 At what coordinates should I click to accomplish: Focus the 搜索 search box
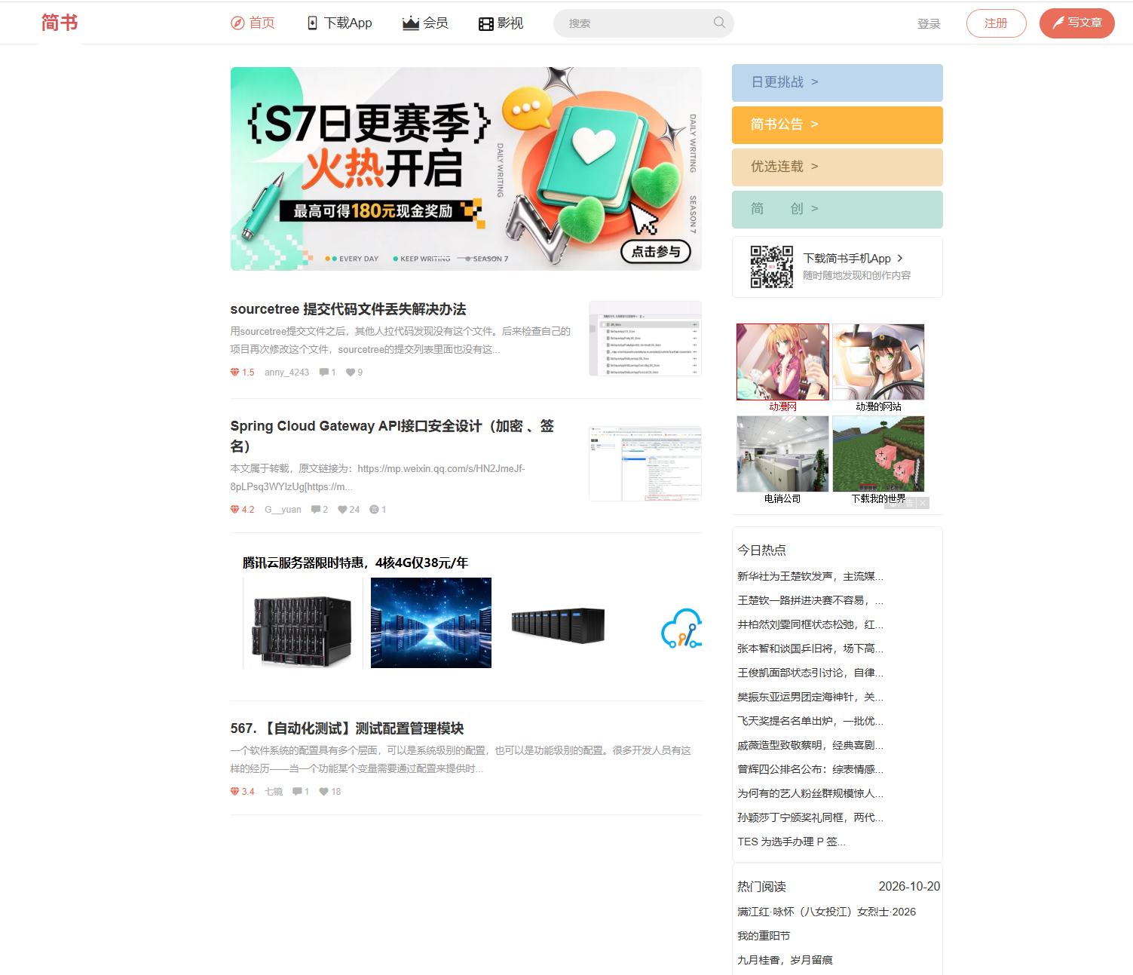pyautogui.click(x=644, y=23)
